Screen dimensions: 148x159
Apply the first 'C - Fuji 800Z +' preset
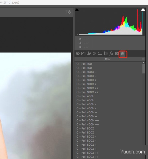(86, 145)
